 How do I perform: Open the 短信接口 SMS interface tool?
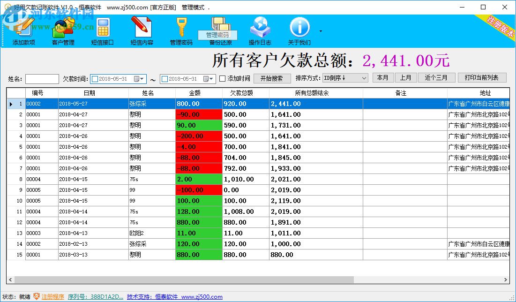pos(102,31)
